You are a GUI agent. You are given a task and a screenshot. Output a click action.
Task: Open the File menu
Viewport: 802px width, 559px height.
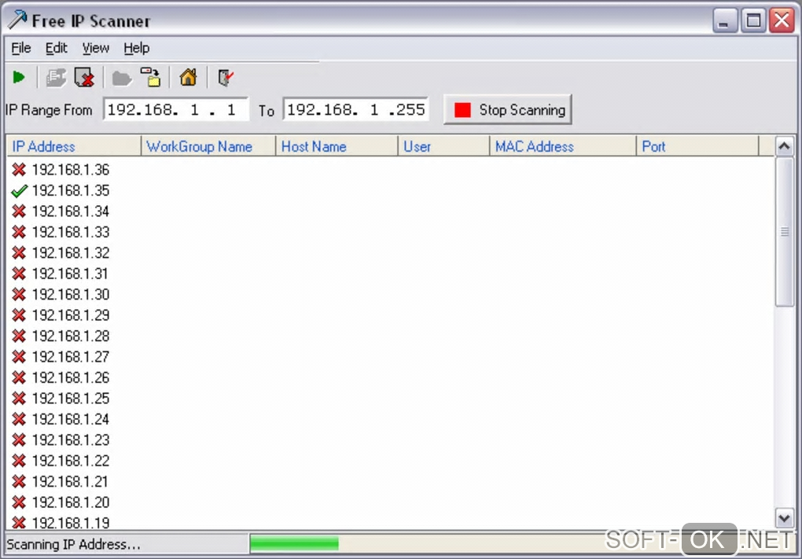(21, 48)
